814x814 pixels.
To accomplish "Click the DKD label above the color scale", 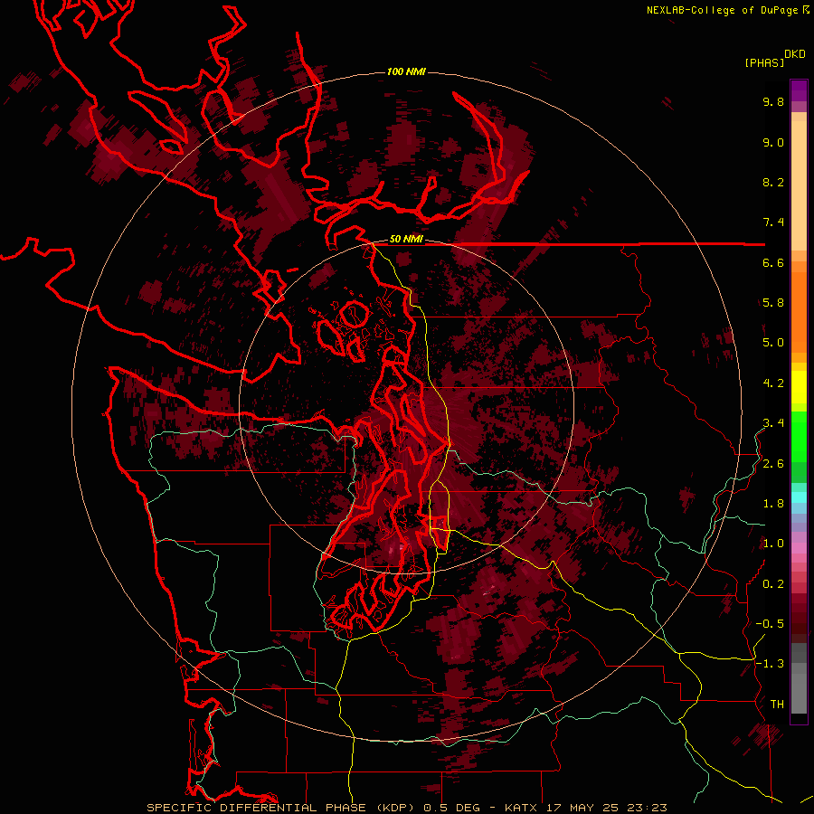I will click(795, 54).
